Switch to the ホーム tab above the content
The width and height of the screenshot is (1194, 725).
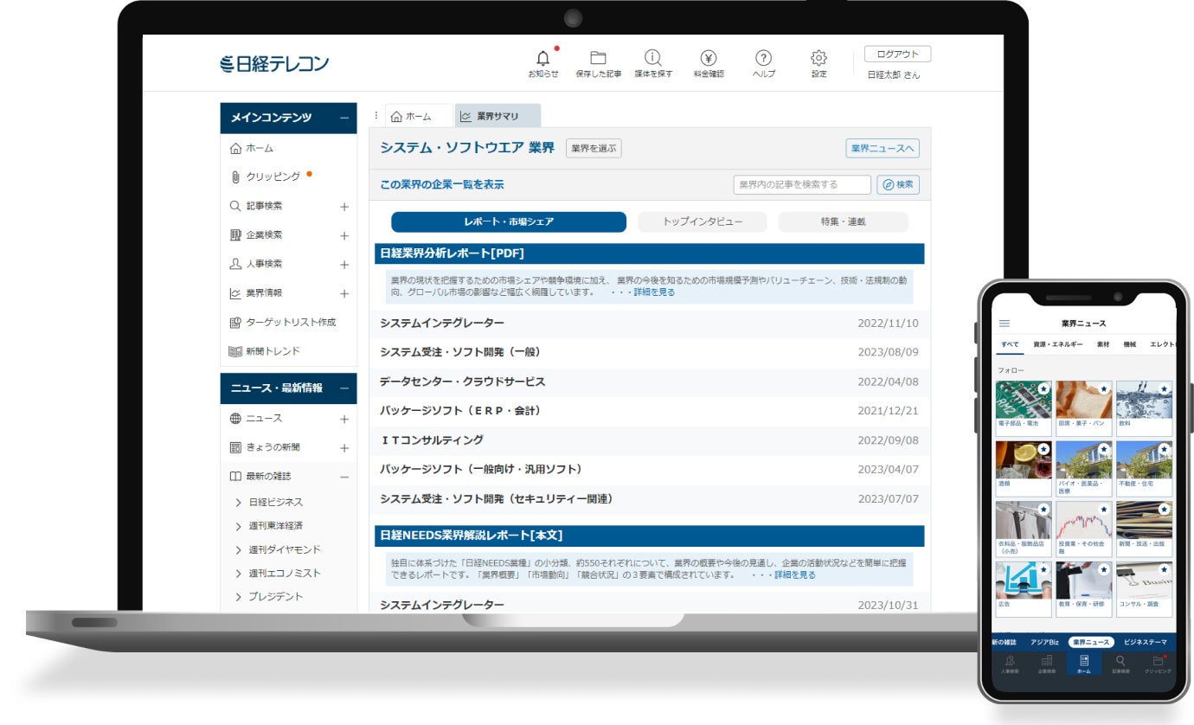[x=420, y=116]
